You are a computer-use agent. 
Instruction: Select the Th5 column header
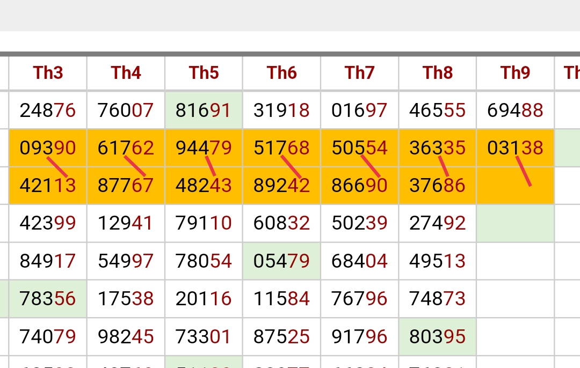[204, 73]
